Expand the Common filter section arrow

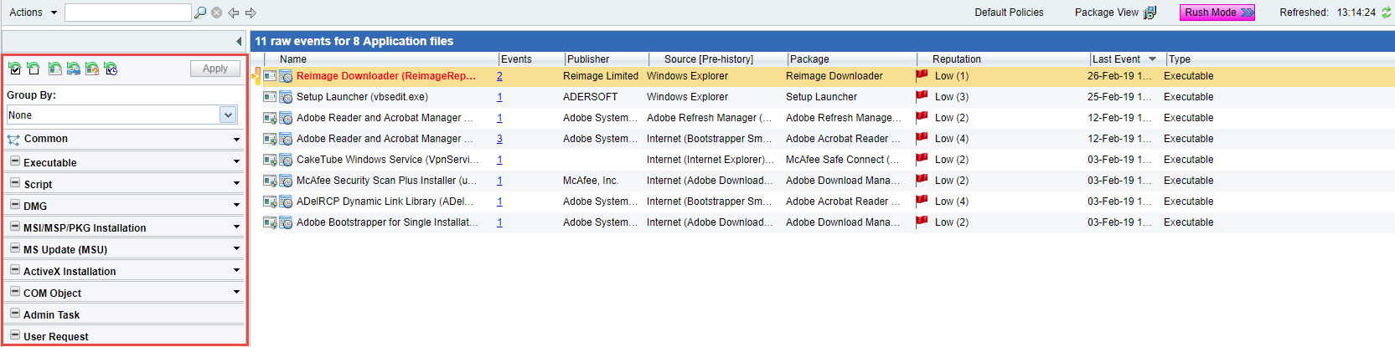(236, 140)
